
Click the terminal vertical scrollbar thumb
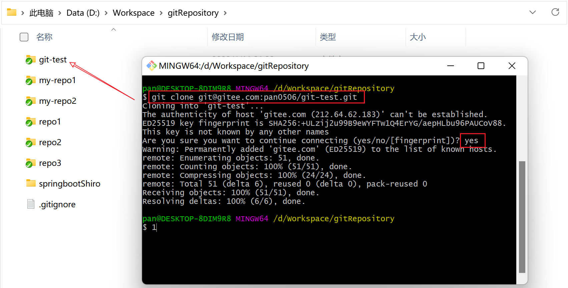522,217
